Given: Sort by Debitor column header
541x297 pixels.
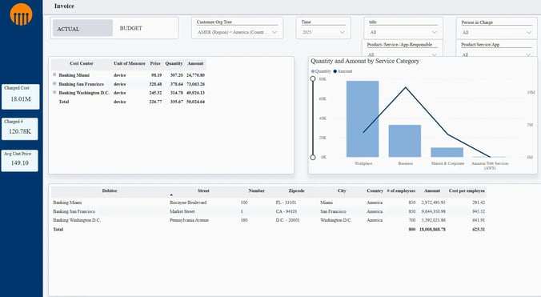Looking at the screenshot, I should point(110,191).
